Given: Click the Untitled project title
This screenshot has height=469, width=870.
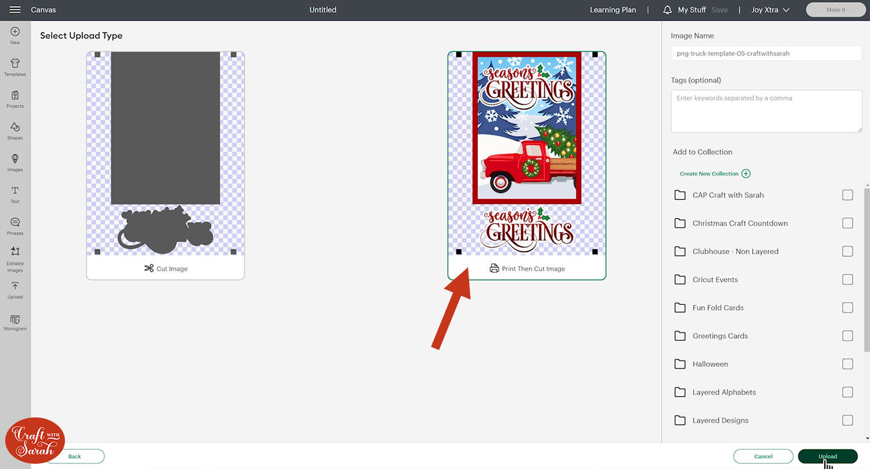Looking at the screenshot, I should (x=323, y=10).
